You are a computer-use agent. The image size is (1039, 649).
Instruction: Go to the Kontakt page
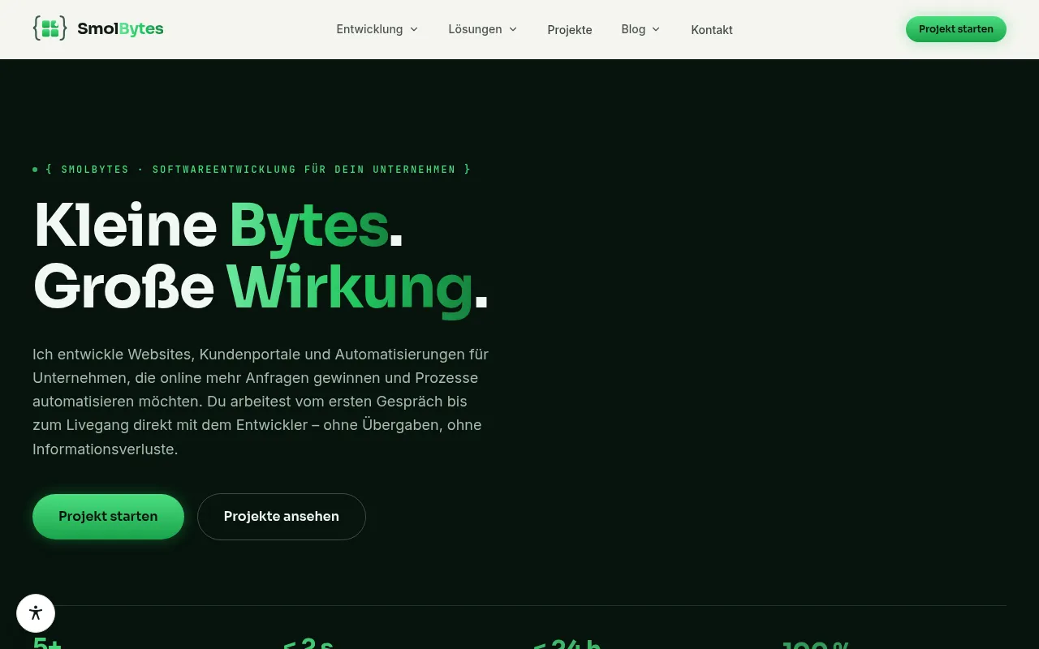(712, 30)
